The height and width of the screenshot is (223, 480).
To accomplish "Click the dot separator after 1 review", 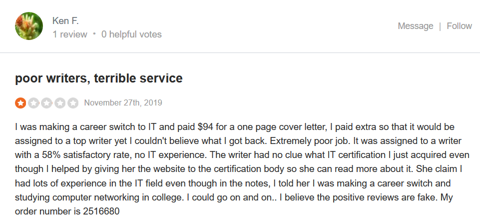I will tap(94, 34).
